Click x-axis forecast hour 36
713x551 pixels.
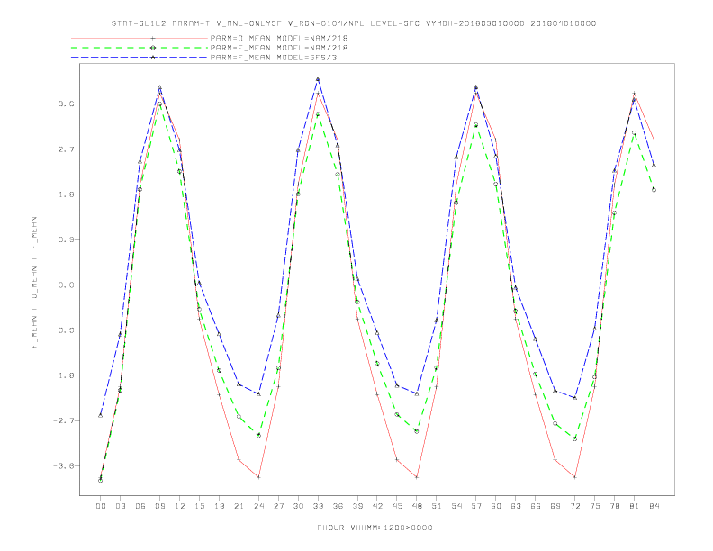[x=338, y=506]
